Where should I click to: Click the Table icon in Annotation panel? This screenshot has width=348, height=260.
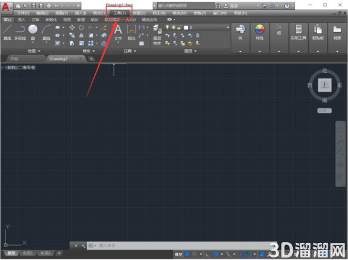[x=141, y=43]
